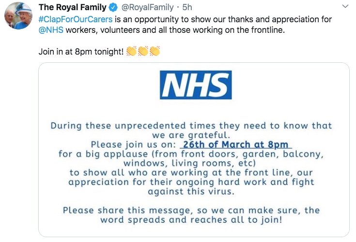The image size is (356, 242).
Task: Click the underlined 26th of March at 8pm text
Action: [236, 144]
